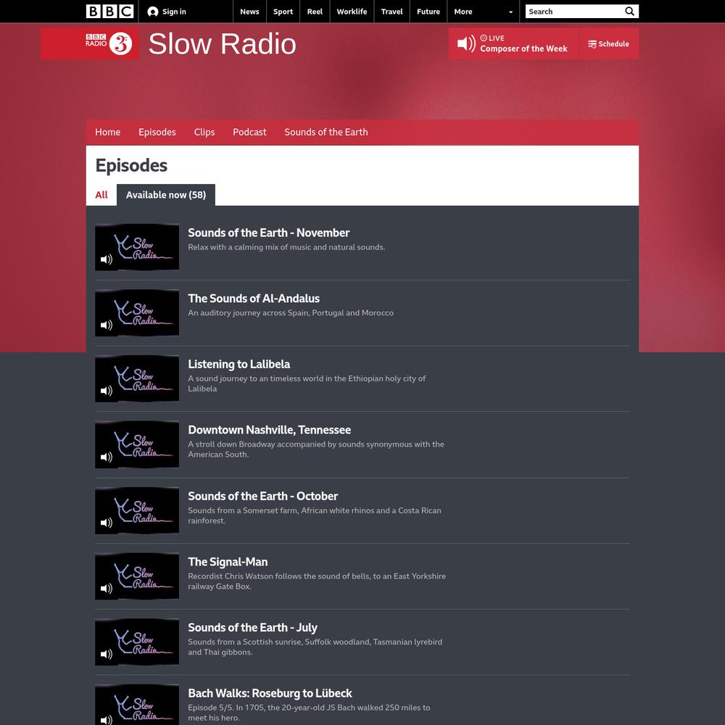Open the Travel section
The image size is (725, 725).
(391, 12)
